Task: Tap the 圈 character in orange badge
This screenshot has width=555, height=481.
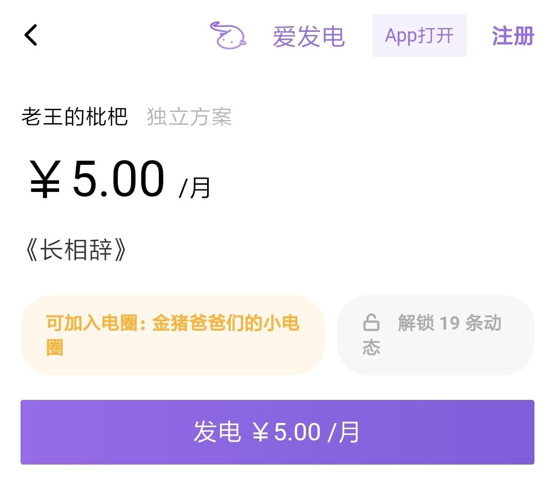Action: [x=55, y=348]
